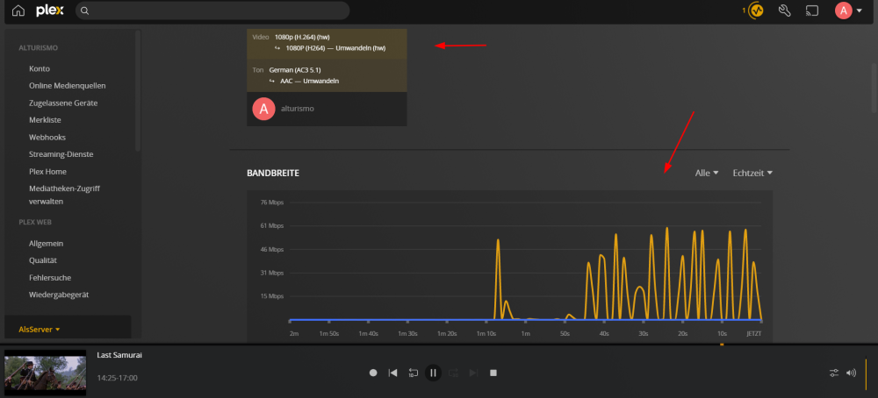Screen dimensions: 878x398
Task: Click the 61 Mbps axis label
Action: pos(273,226)
